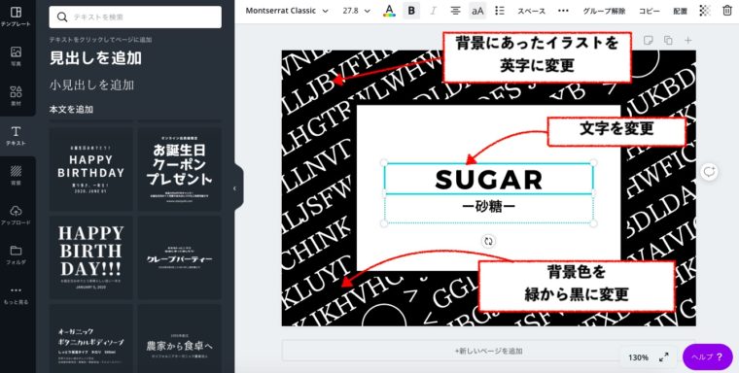Add a comment with the speech bubble icon
The width and height of the screenshot is (739, 373).
709,172
